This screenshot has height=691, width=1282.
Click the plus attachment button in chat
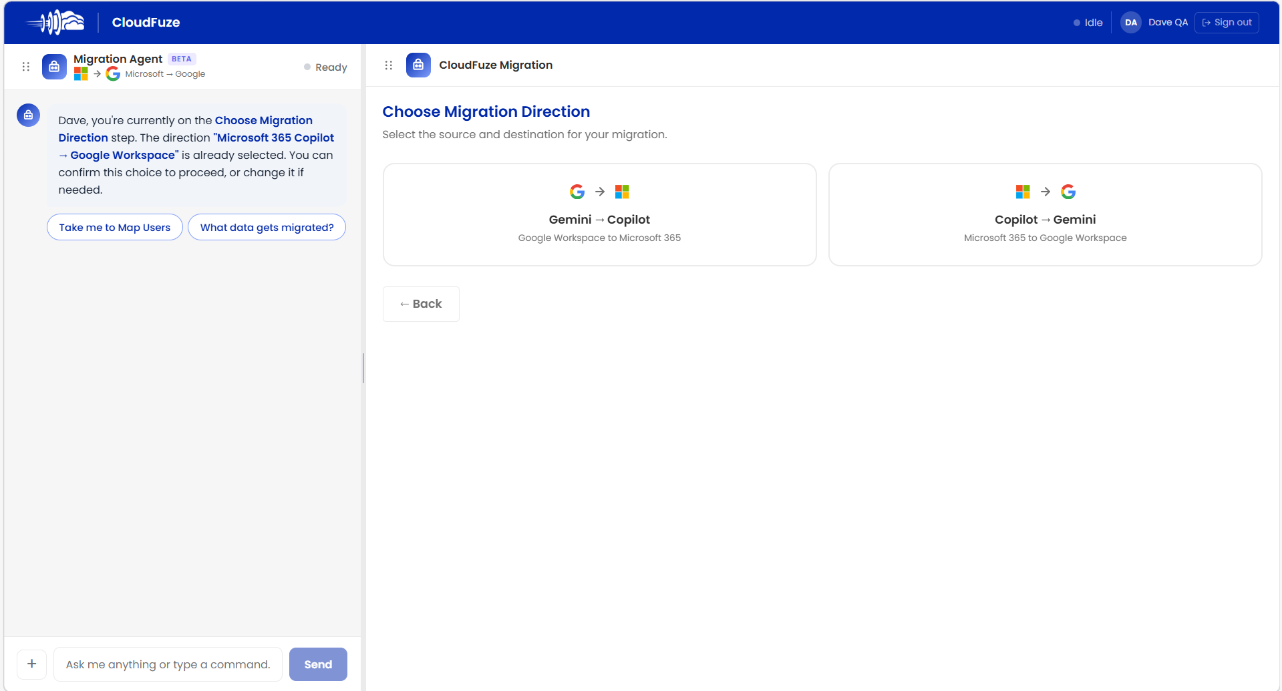pos(31,664)
